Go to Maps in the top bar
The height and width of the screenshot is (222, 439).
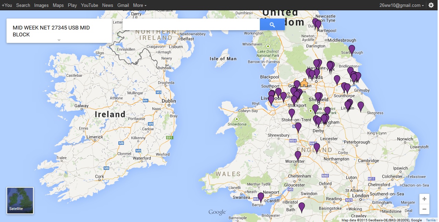pyautogui.click(x=58, y=5)
